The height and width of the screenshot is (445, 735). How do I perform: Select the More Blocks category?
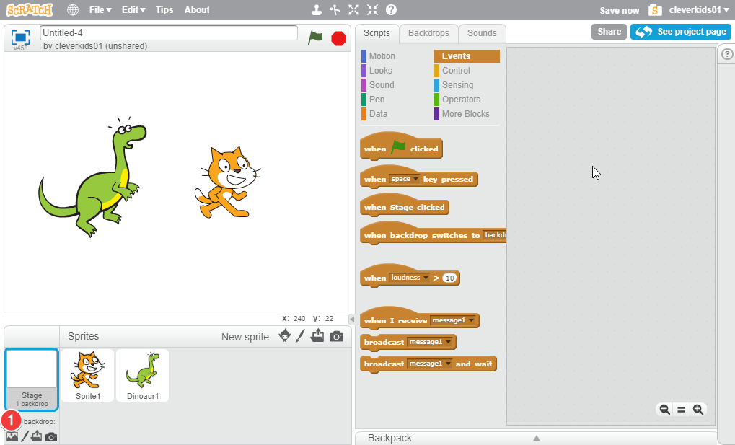465,114
